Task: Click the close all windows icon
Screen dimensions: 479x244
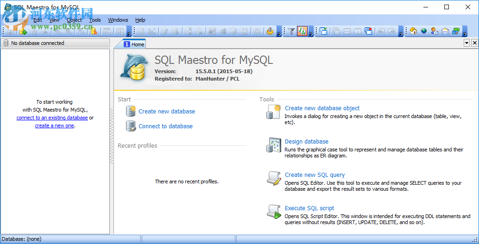Action: point(368,31)
